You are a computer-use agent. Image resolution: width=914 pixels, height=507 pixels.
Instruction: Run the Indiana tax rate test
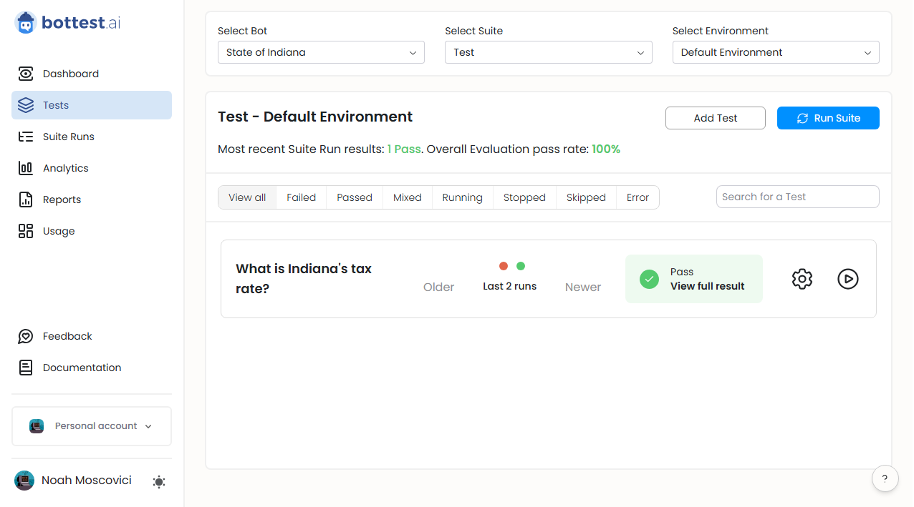tap(848, 279)
